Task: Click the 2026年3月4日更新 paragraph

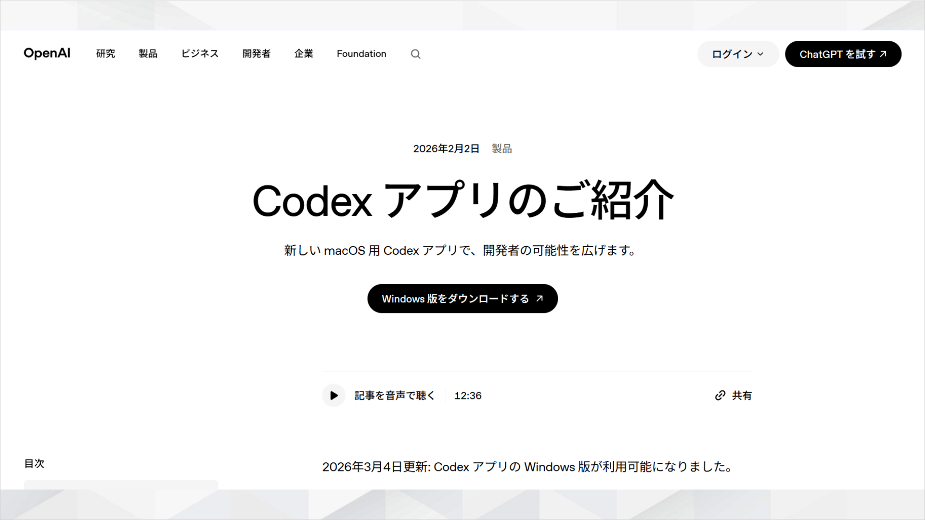Action: 527,467
